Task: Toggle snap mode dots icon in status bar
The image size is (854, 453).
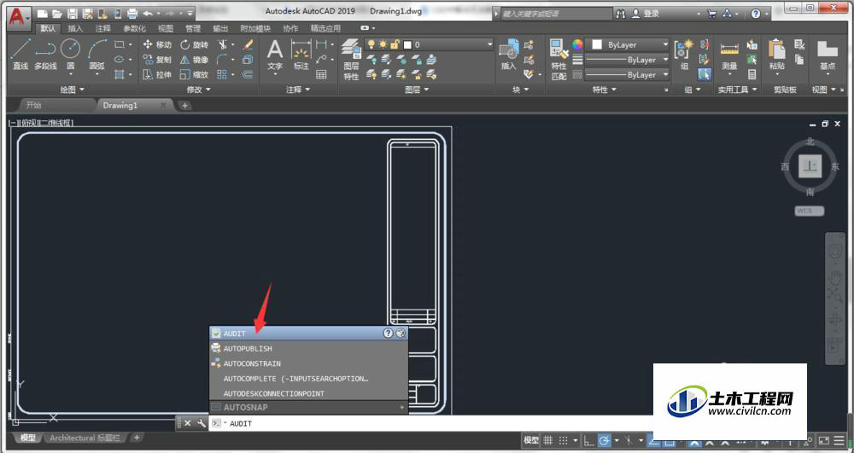Action: 563,440
